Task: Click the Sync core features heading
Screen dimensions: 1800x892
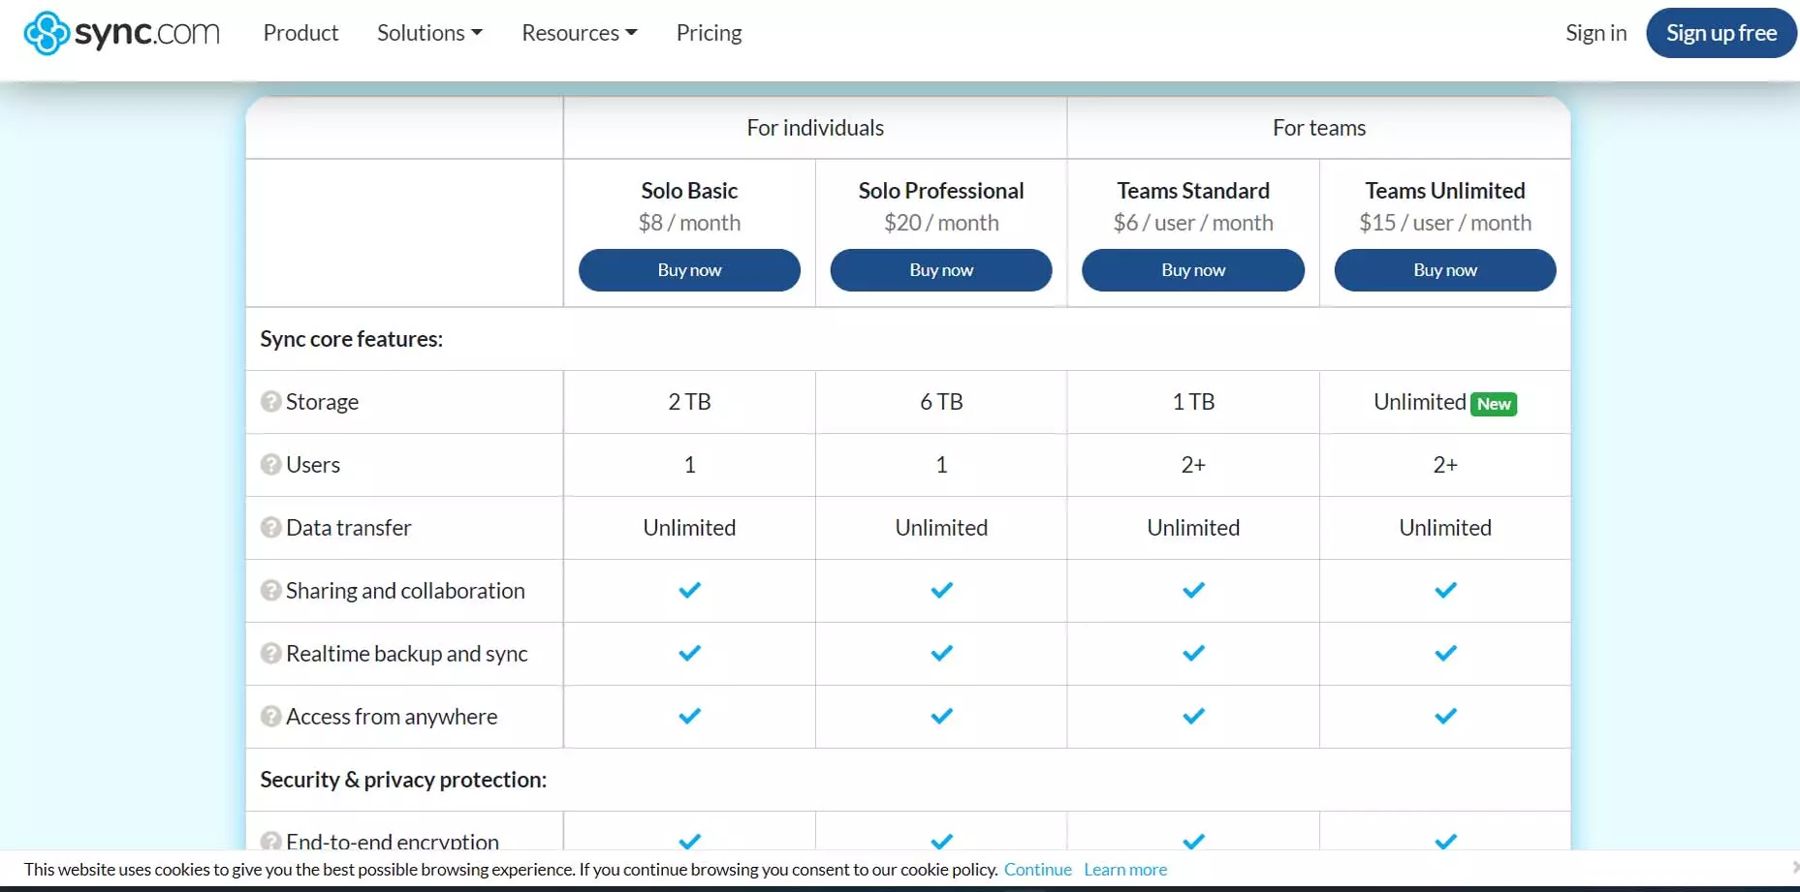Action: click(x=351, y=339)
